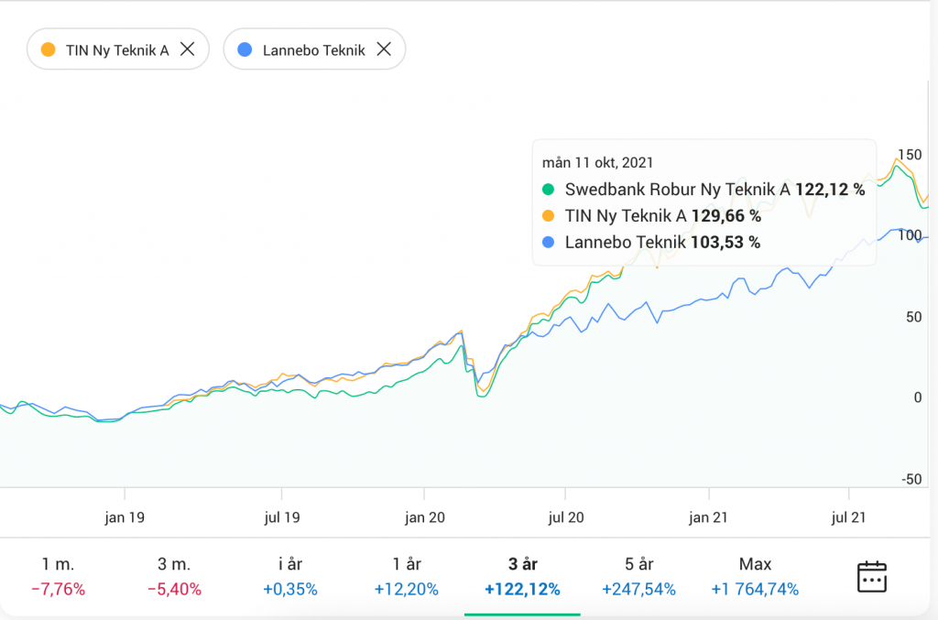
Task: Click orange TIN dot in tooltip
Action: [x=549, y=216]
